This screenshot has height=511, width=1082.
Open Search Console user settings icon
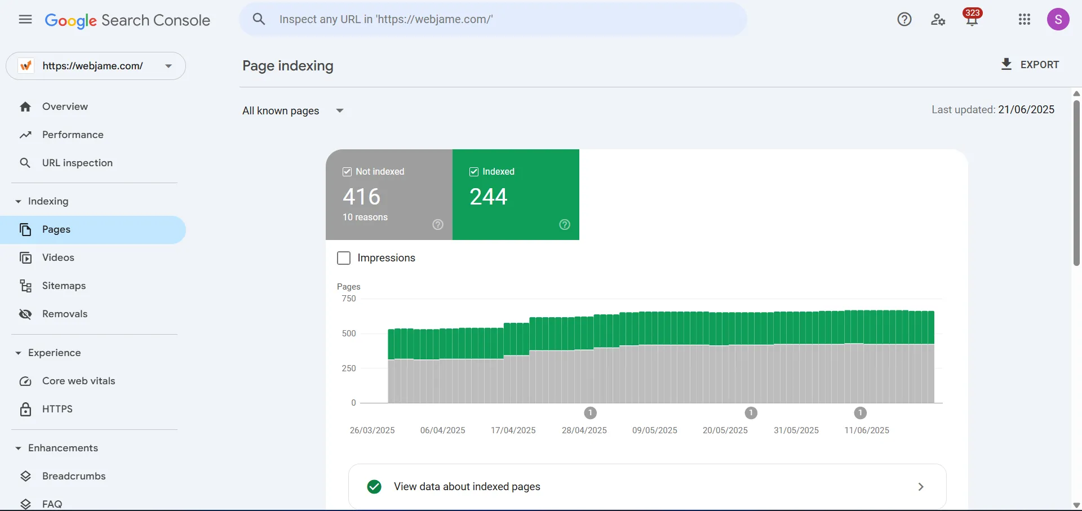click(x=938, y=20)
